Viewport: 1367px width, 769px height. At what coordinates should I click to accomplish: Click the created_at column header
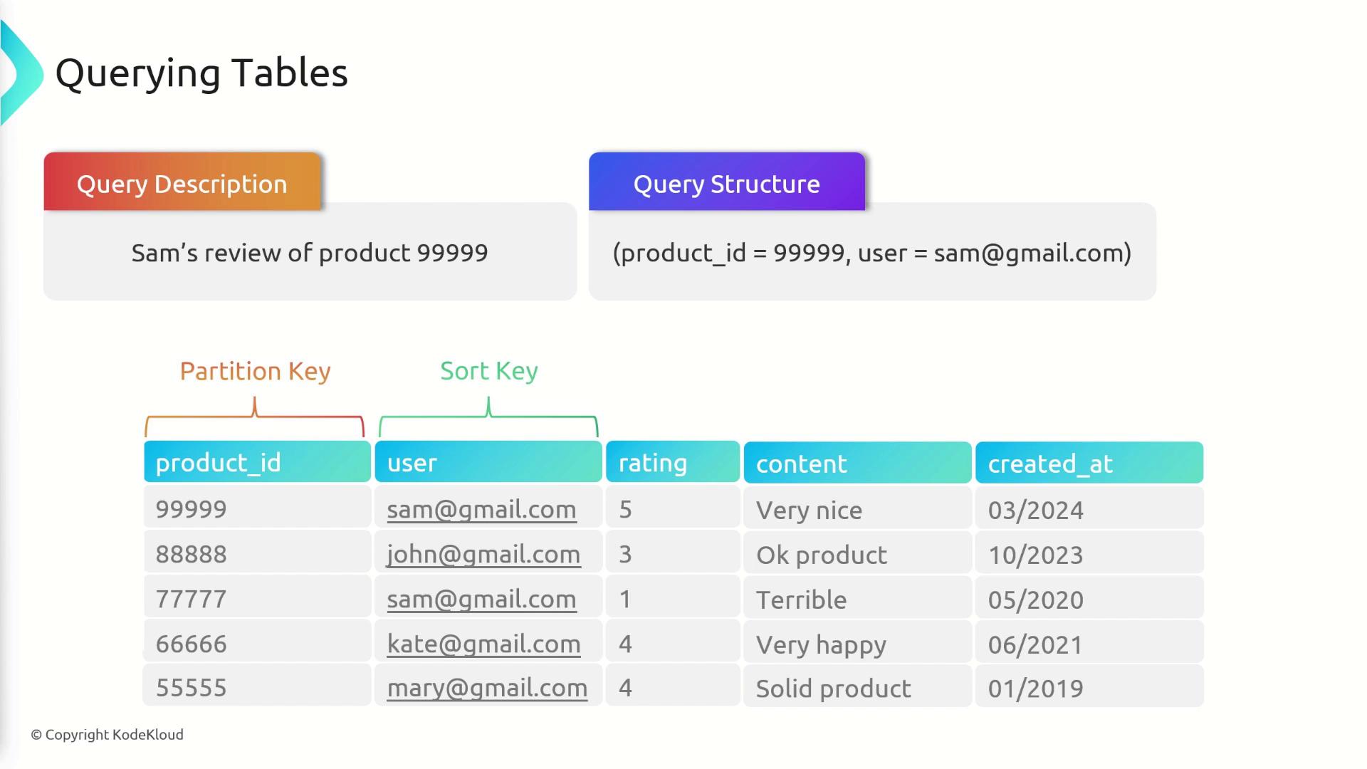coord(1089,464)
